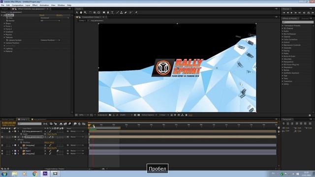Select the Clone Stamp tool
Viewport: 315px width, 177px height.
coord(122,12)
